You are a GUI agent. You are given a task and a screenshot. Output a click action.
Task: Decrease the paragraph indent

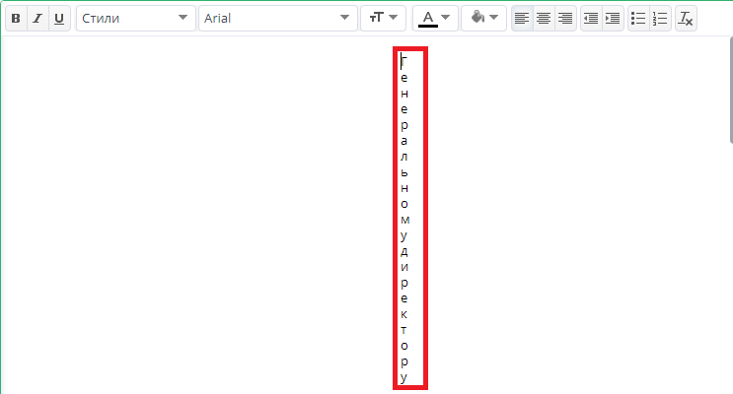591,18
